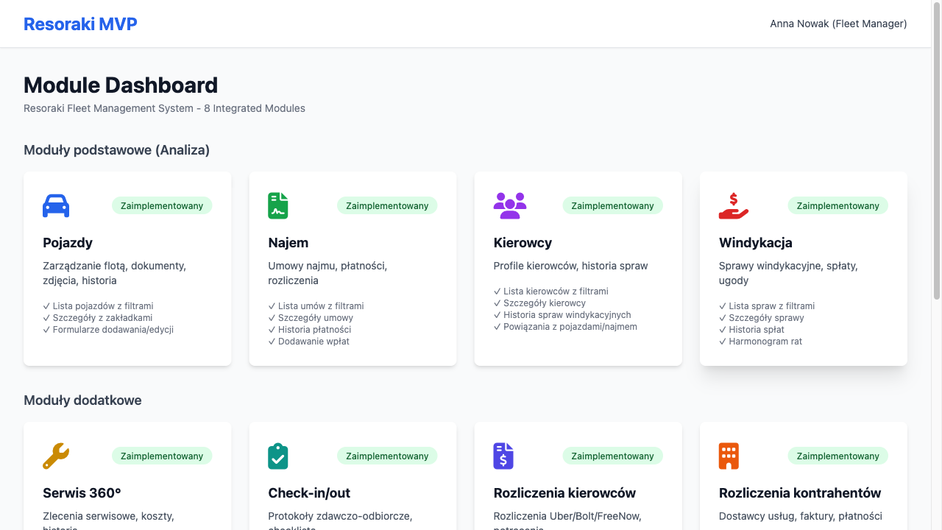
Task: Open the Pojazdy module title
Action: coord(68,243)
